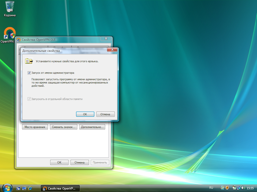
Task: Click "Место хранения" in the properties window
Action: [x=35, y=127]
